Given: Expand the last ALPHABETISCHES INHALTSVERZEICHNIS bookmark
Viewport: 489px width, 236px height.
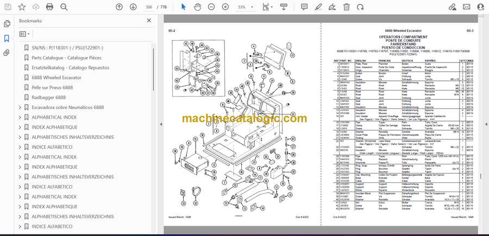Looking at the screenshot, I should click(x=20, y=216).
